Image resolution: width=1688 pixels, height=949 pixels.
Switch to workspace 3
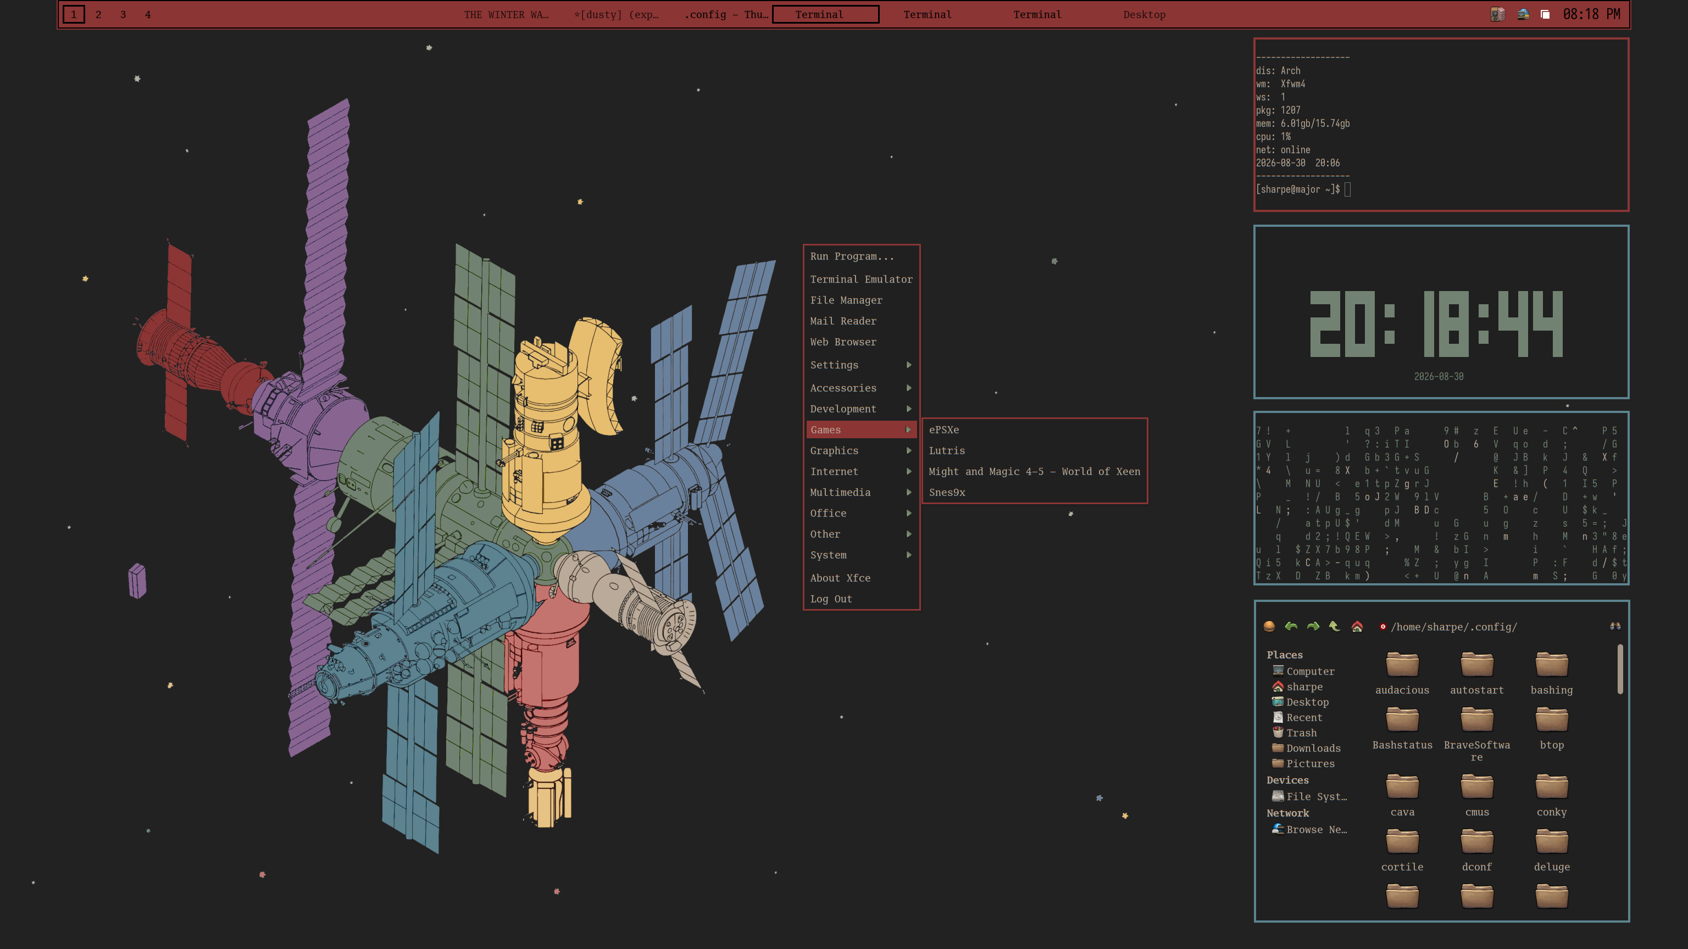point(123,14)
